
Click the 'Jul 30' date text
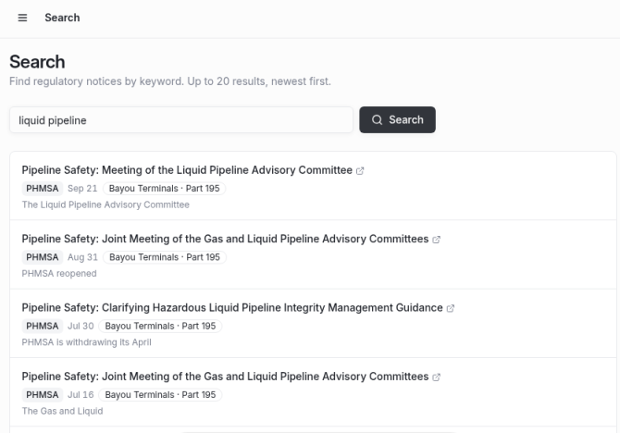[81, 327]
